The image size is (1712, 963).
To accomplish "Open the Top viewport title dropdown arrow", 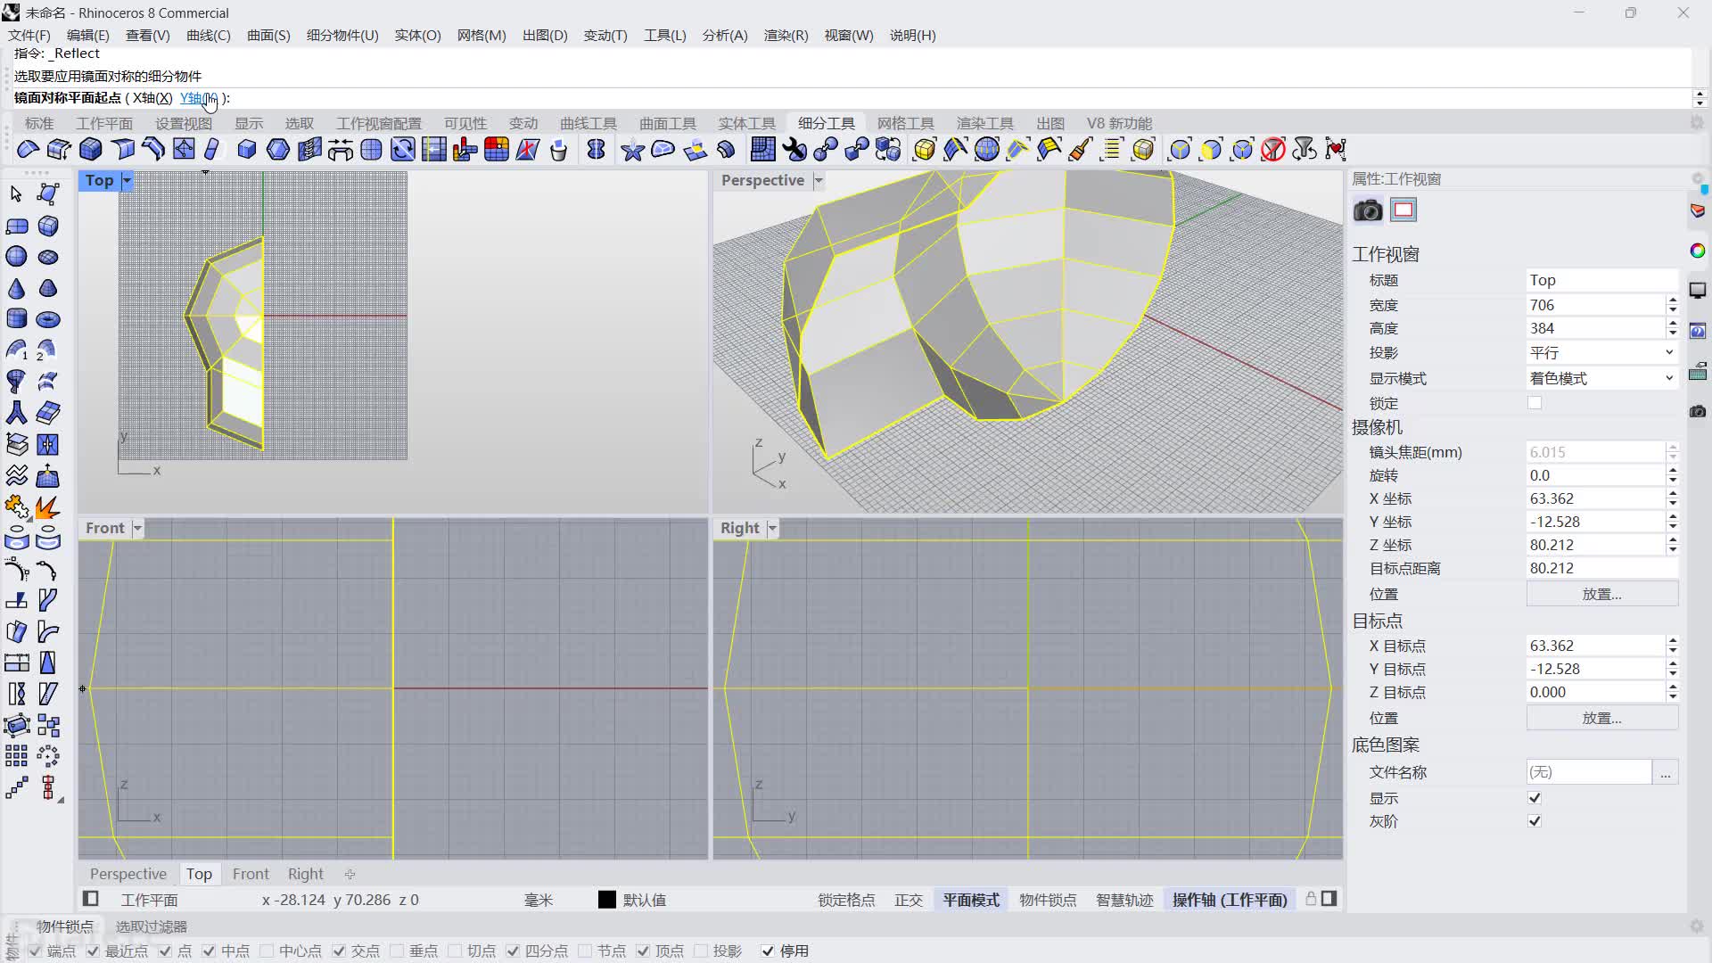I will coord(127,180).
